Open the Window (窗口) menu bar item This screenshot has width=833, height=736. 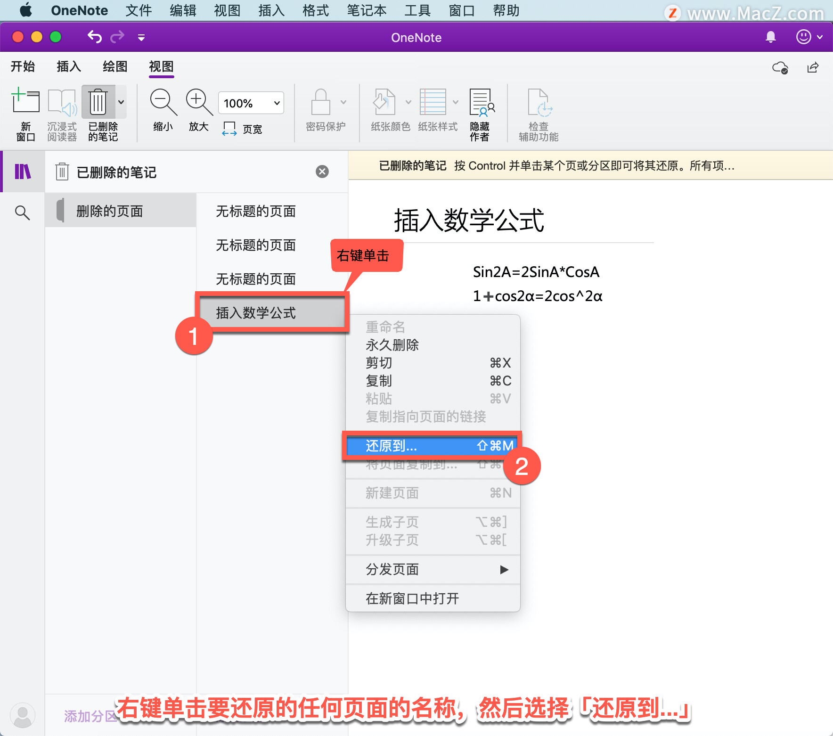tap(462, 10)
